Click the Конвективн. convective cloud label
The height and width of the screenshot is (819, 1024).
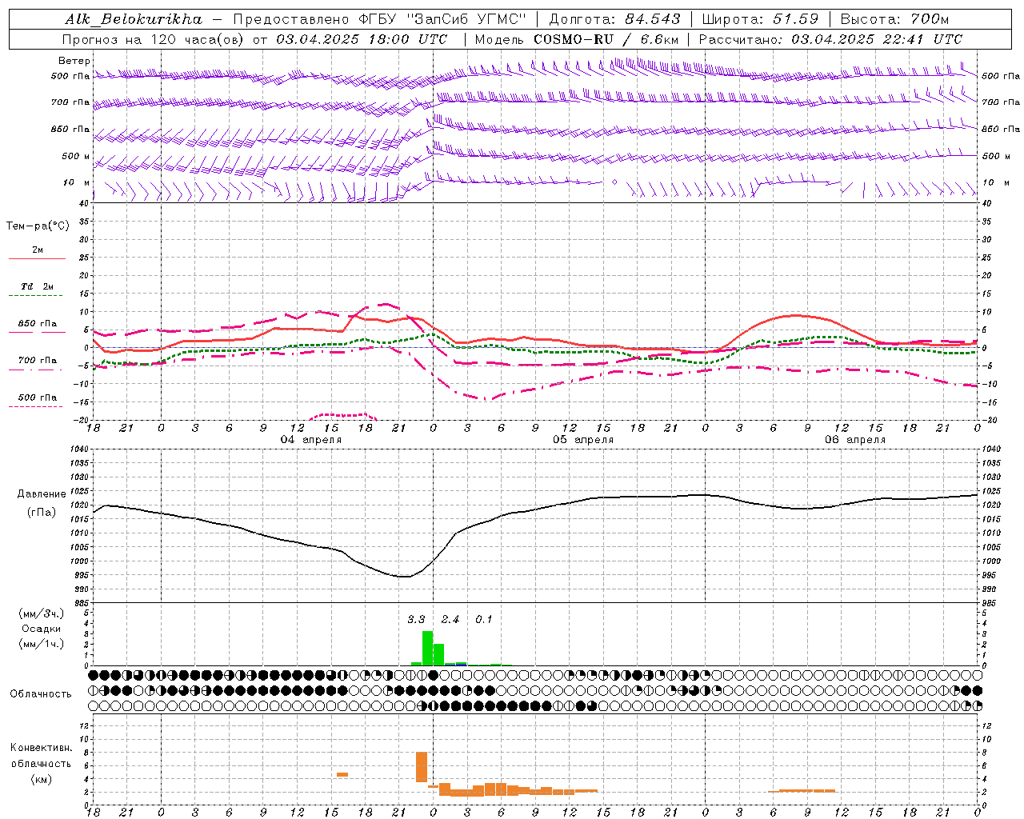pos(41,748)
